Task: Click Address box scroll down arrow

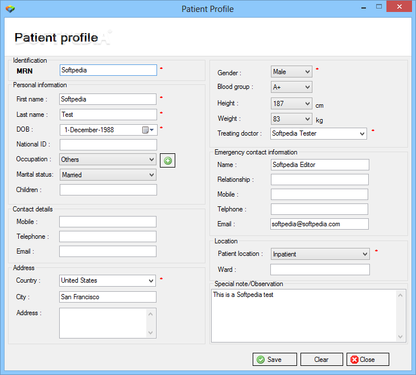Action: [150, 333]
